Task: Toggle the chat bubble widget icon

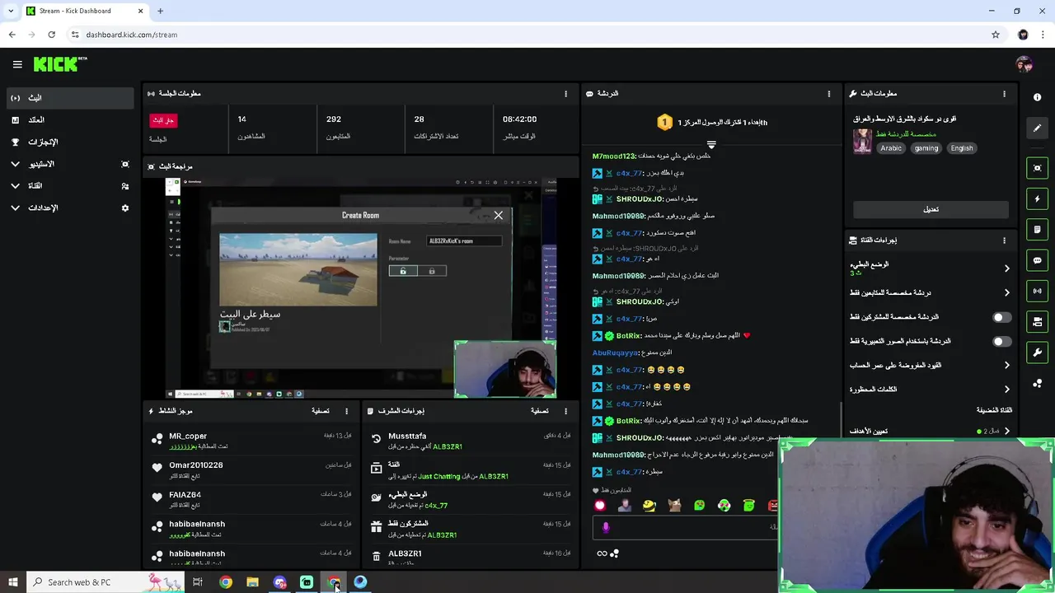Action: [x=1037, y=260]
